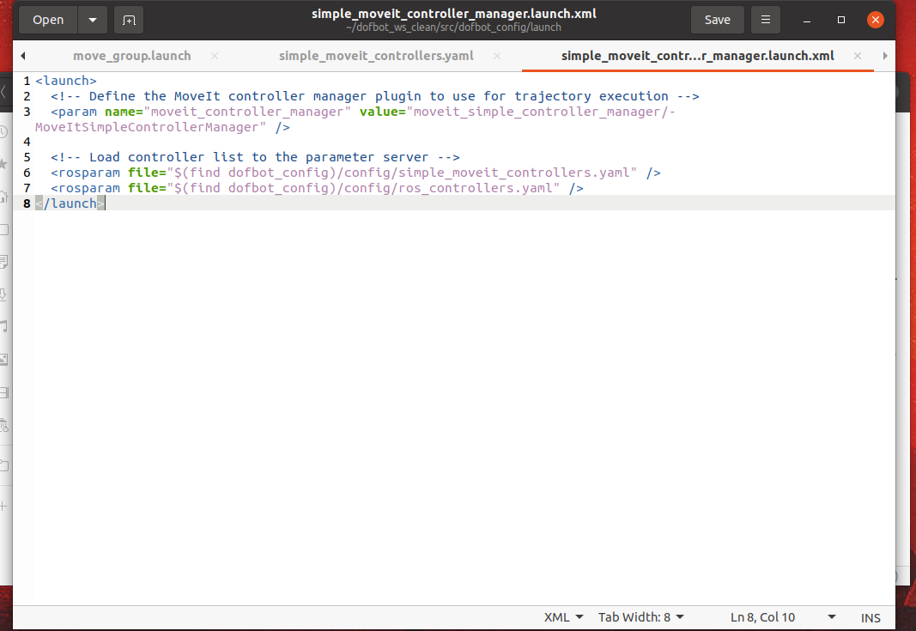Click the Open button
Image resolution: width=916 pixels, height=631 pixels.
[x=48, y=20]
